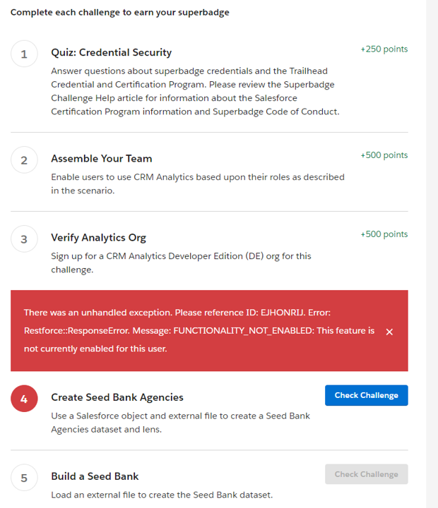Click the superbadge instructions heading
This screenshot has width=438, height=508.
119,13
